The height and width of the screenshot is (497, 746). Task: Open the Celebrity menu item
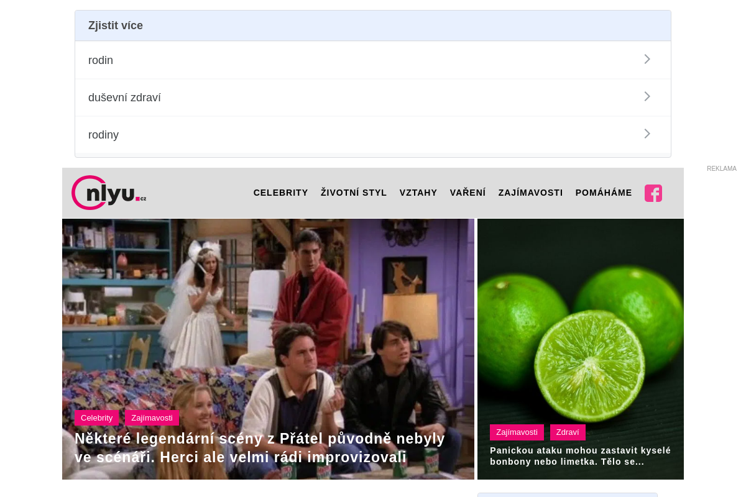(281, 193)
